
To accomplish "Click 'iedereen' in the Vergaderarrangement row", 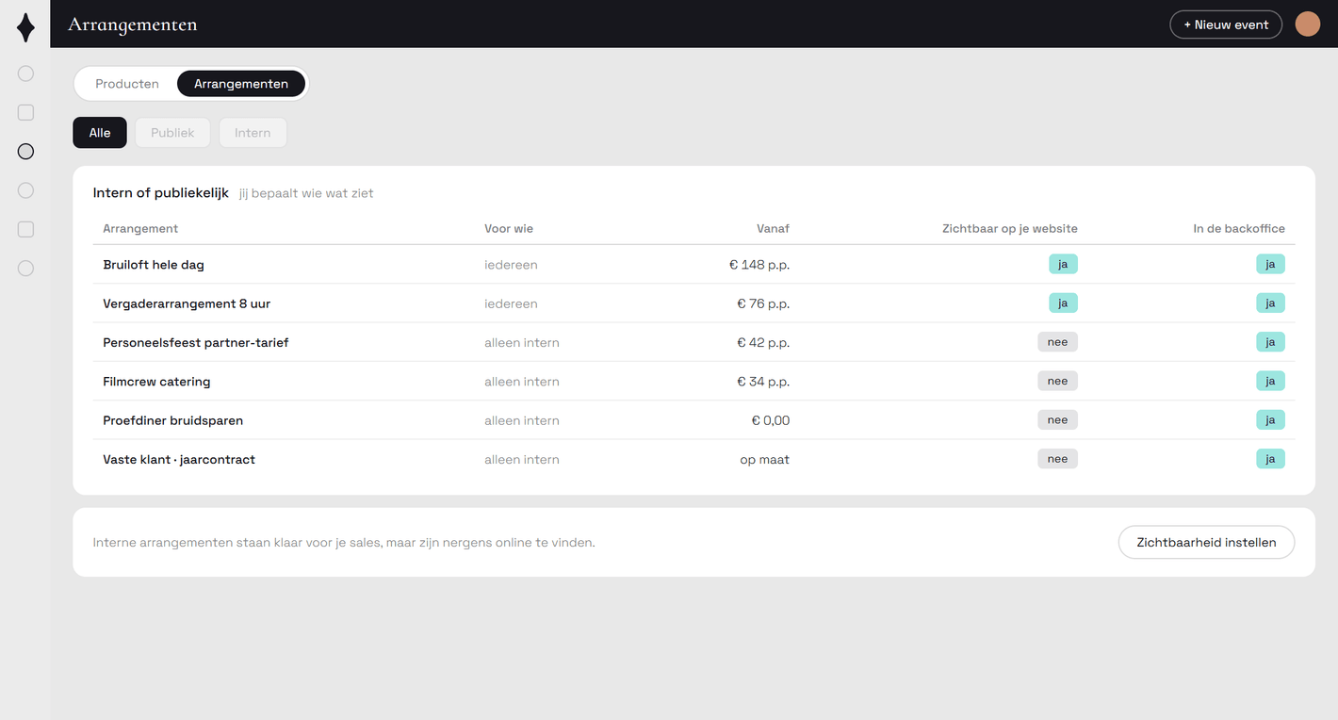I will point(511,303).
